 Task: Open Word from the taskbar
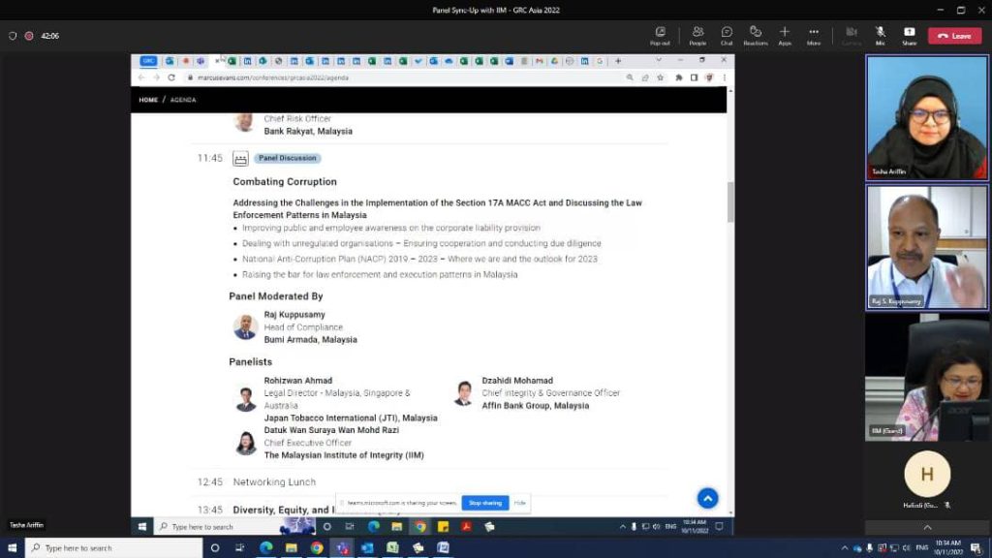click(443, 548)
